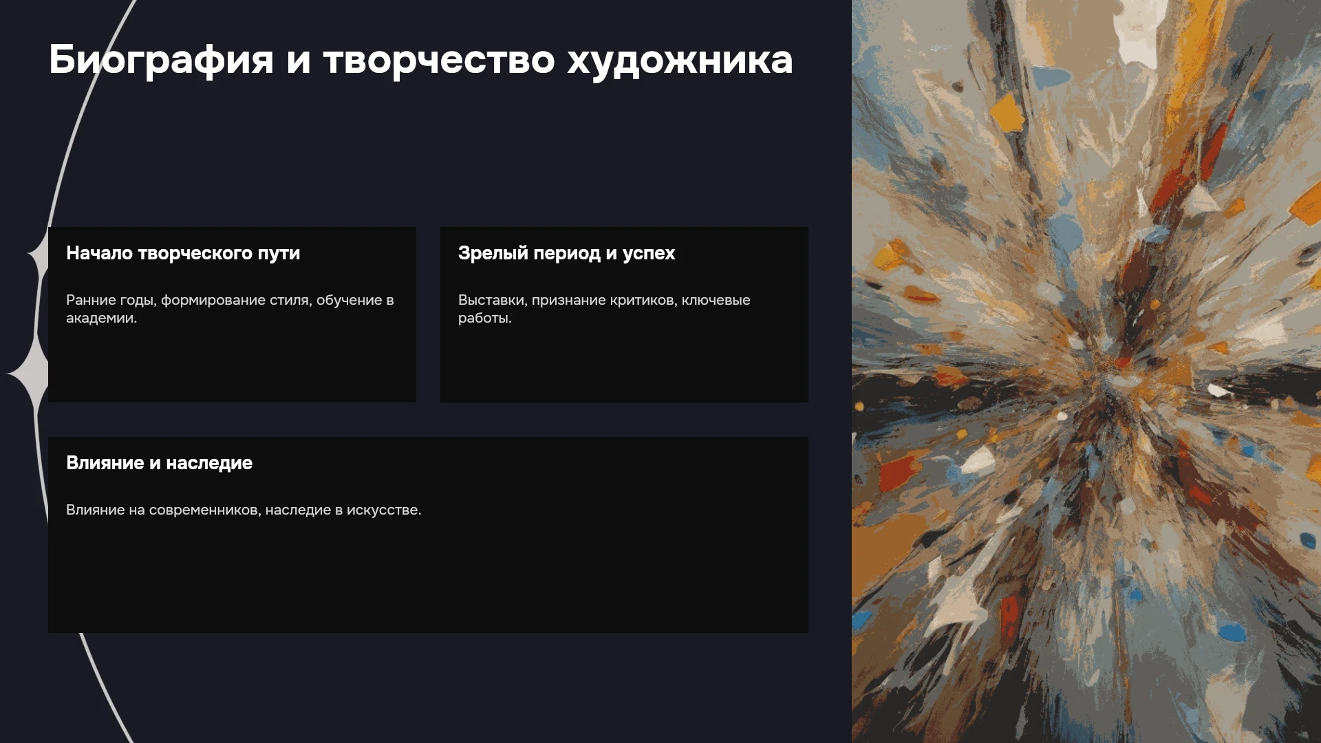This screenshot has height=743, width=1321.
Task: Select the heading 'Влияние и наследие'
Action: point(159,463)
